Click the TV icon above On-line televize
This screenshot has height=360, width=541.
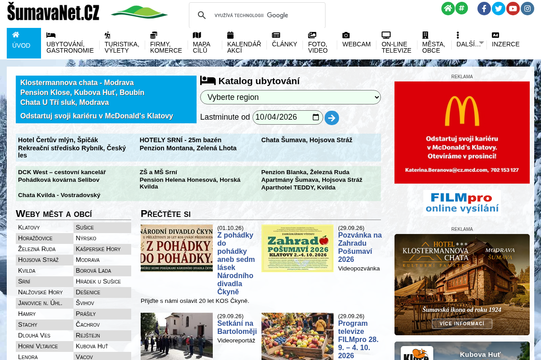386,35
